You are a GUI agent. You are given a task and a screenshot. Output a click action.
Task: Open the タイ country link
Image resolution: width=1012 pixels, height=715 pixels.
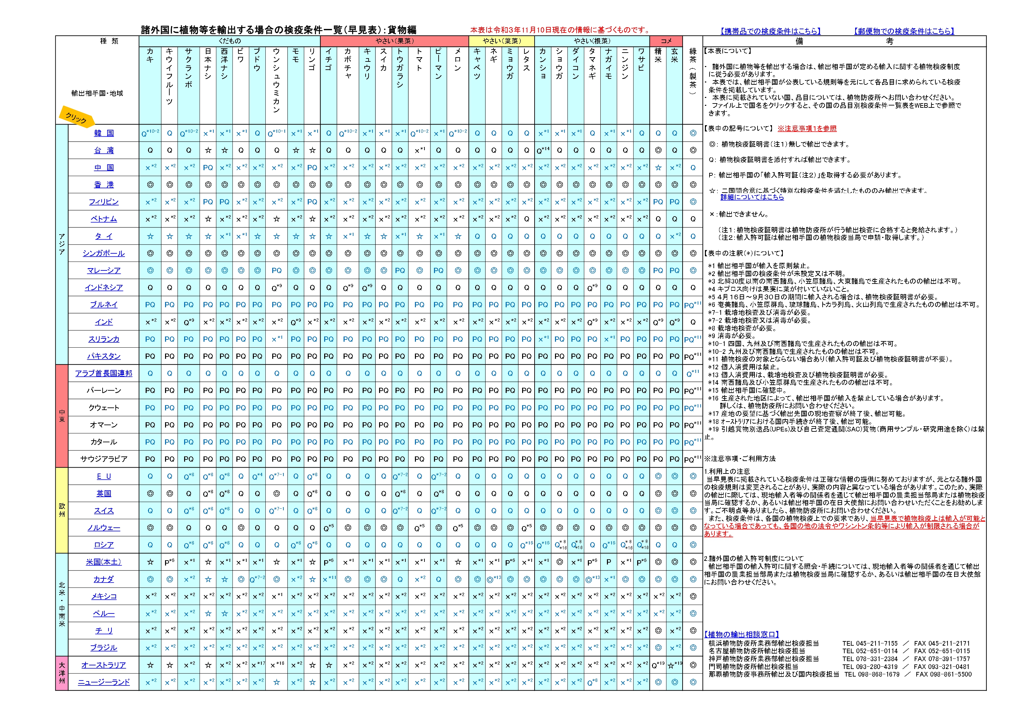pyautogui.click(x=104, y=236)
